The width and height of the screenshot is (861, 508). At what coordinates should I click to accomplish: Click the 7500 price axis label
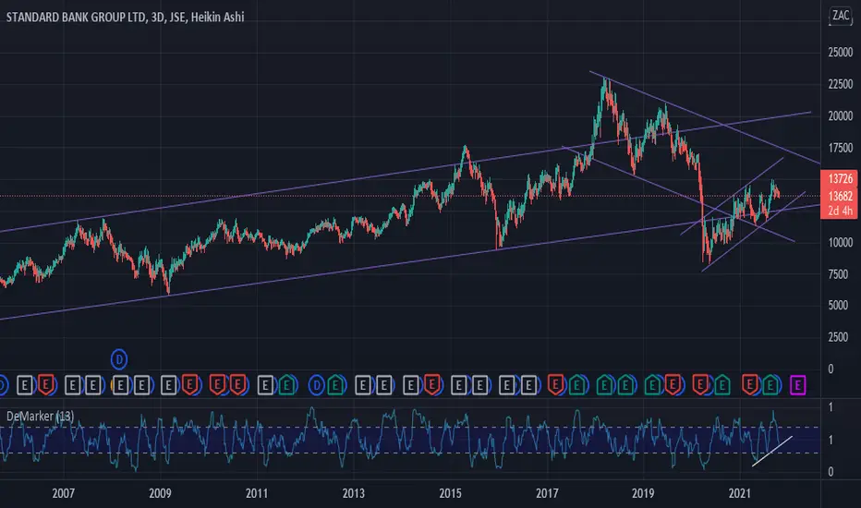click(x=838, y=274)
